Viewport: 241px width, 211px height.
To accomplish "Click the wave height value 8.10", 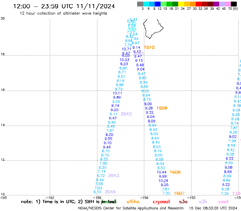I will [x=97, y=192].
